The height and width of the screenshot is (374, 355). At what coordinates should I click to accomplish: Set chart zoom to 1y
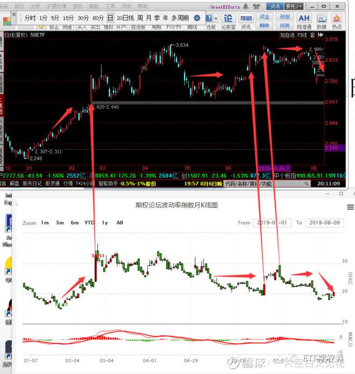pyautogui.click(x=105, y=223)
